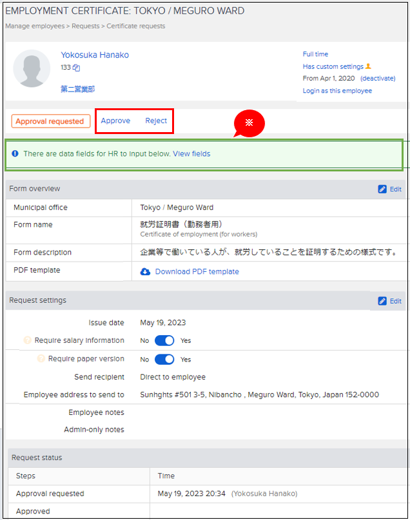Click the blue info icon in HR notice
410x520 pixels.
click(x=15, y=154)
